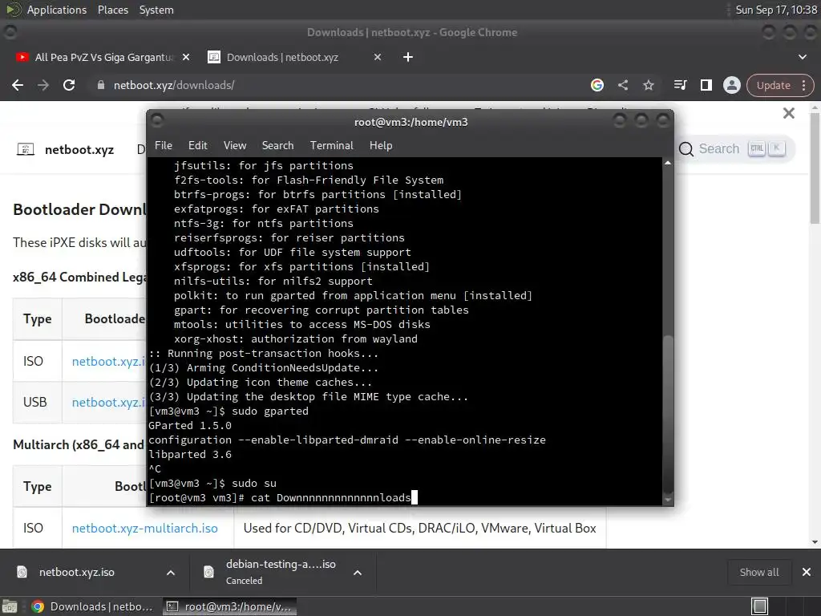
Task: Switch to Chrome Downloads taskbar entry
Action: 92,606
